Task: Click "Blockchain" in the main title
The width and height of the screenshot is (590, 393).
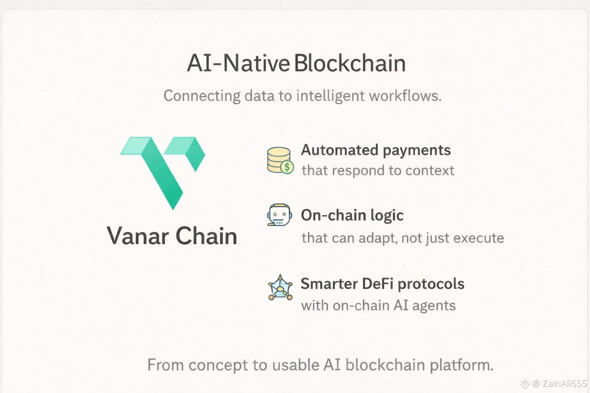Action: [350, 63]
